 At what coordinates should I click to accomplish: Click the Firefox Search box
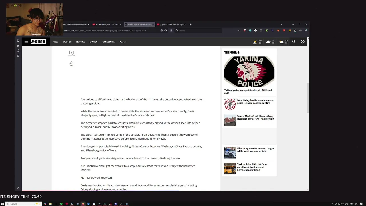click(x=198, y=31)
